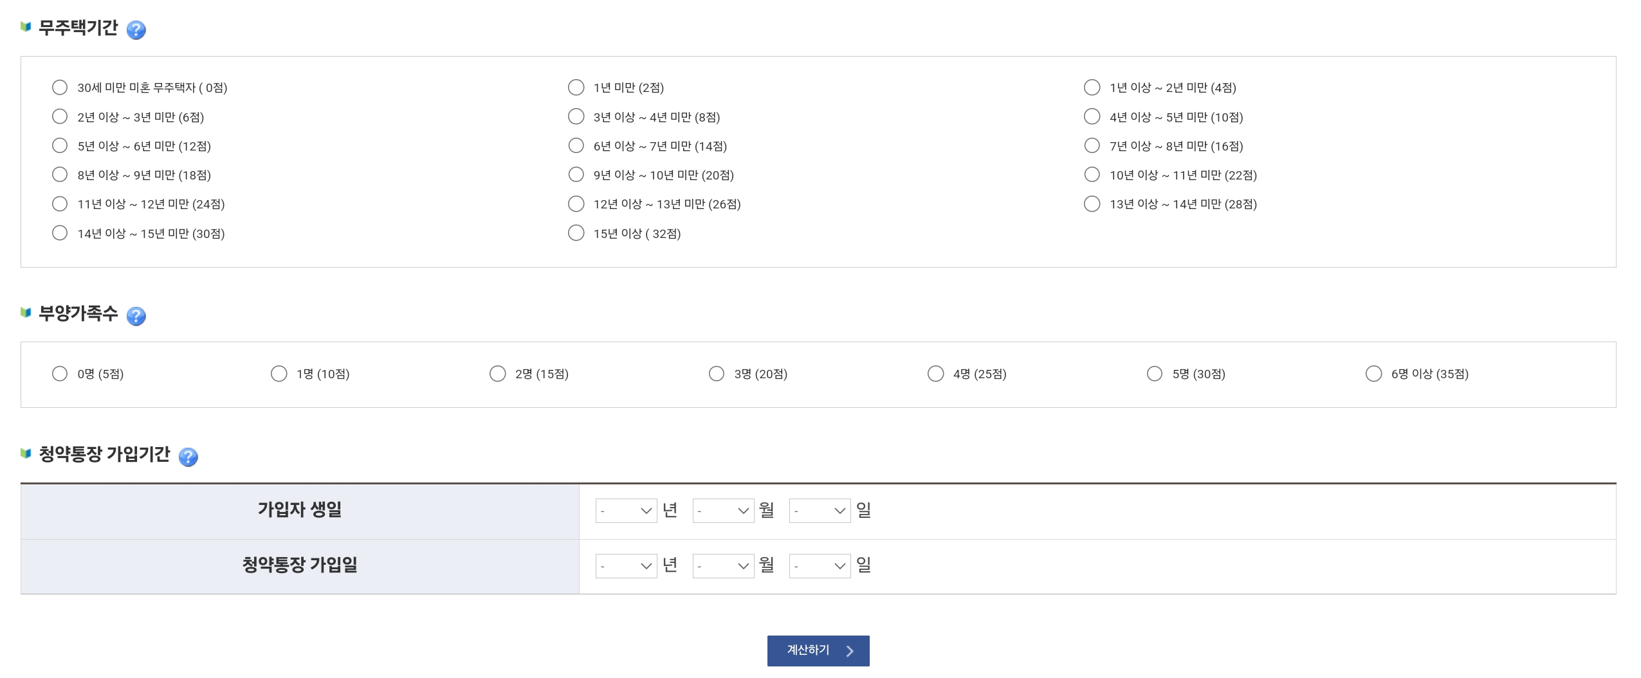The width and height of the screenshot is (1641, 678).
Task: Select 30세 미만 미혼 무주택자 (0점) option
Action: click(60, 87)
